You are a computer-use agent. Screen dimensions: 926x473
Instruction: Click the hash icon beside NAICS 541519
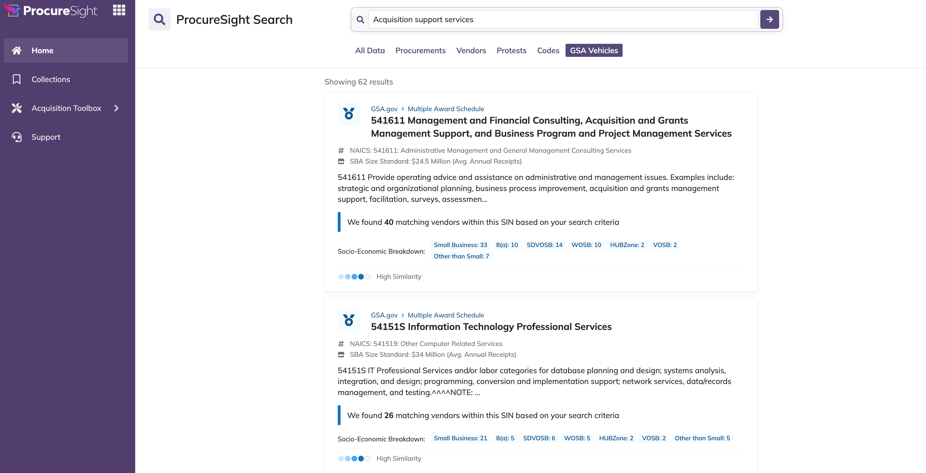tap(341, 344)
